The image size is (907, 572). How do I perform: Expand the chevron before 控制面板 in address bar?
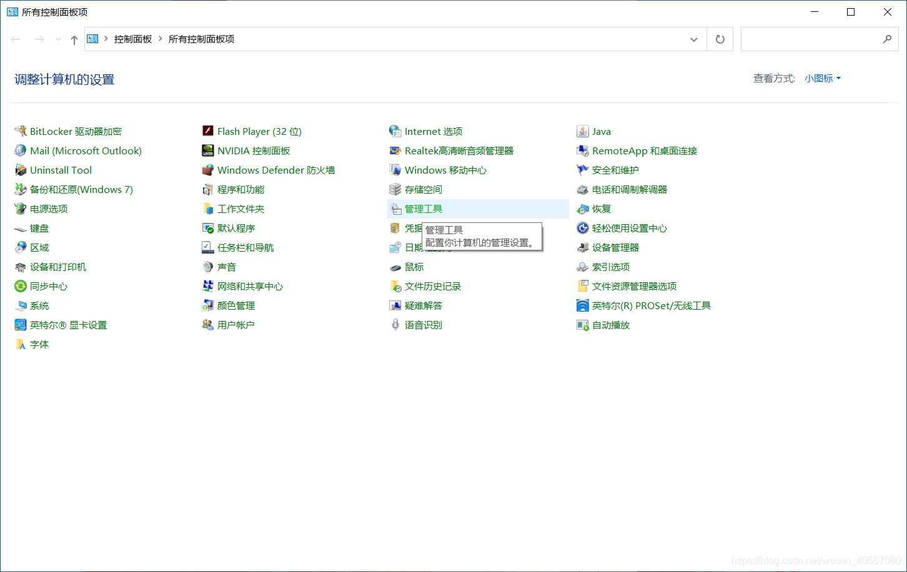point(106,39)
